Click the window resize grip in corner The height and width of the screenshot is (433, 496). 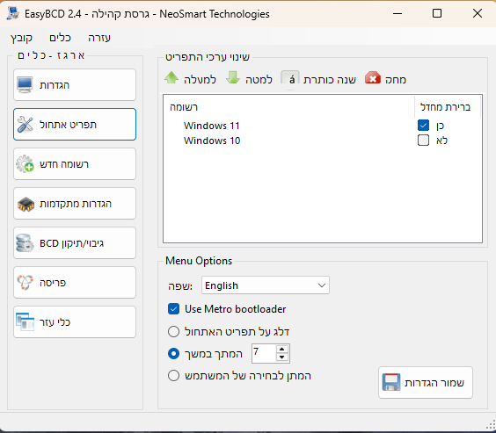point(491,423)
